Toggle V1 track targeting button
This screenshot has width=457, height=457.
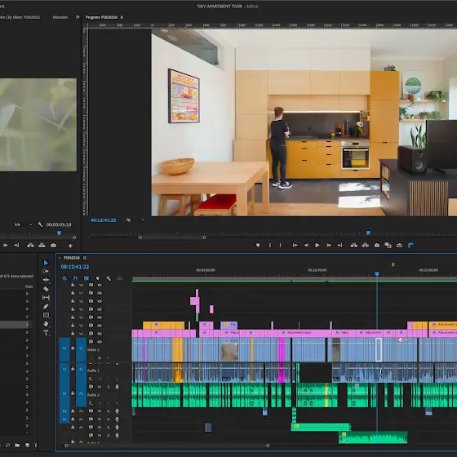[81, 349]
